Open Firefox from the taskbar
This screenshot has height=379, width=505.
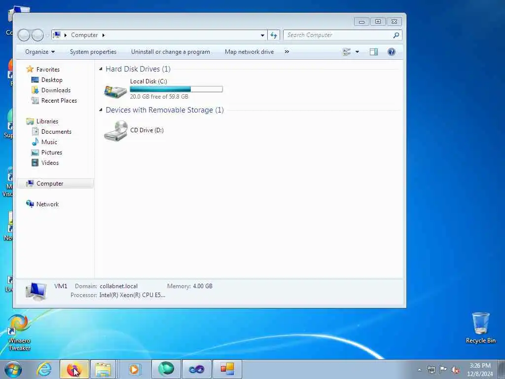[x=74, y=369]
